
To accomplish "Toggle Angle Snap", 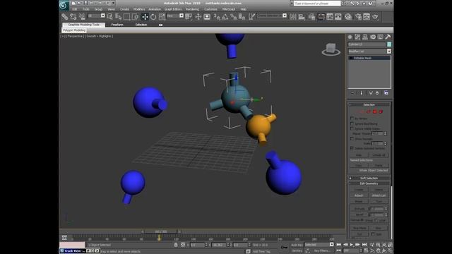I will 225,17.
